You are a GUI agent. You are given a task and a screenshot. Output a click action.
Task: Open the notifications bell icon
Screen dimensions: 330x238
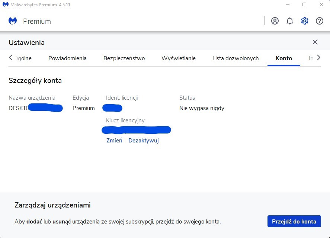(290, 21)
